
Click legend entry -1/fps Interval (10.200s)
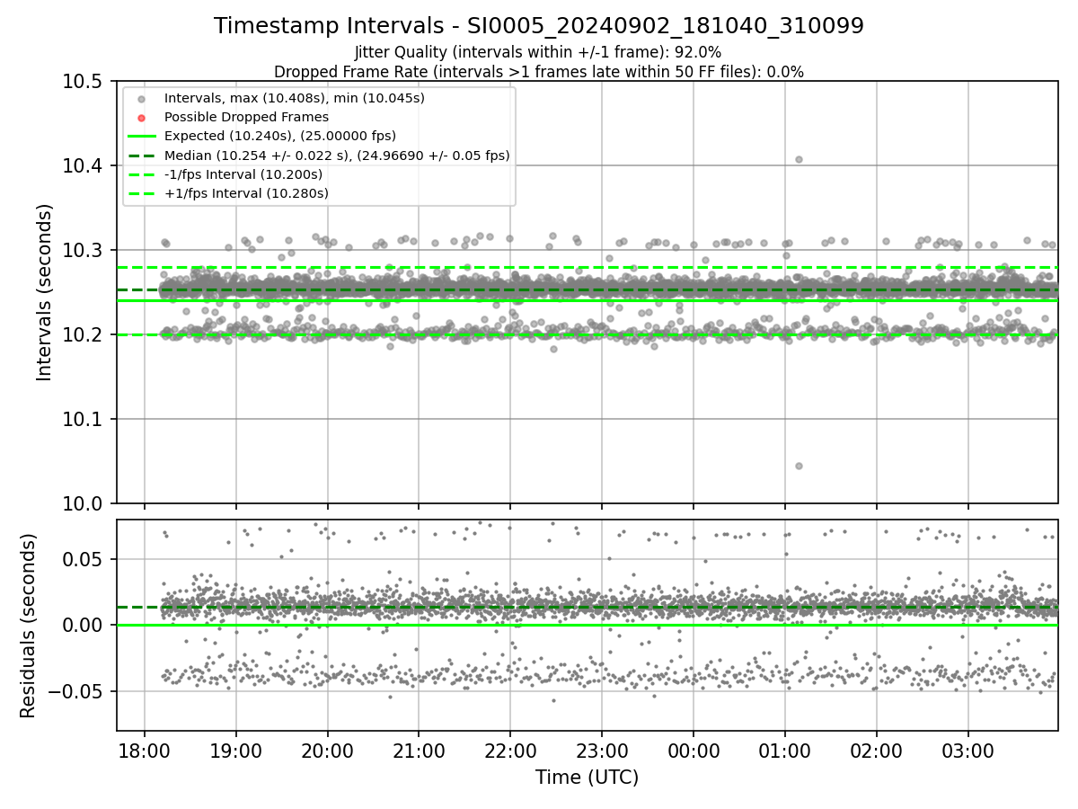point(243,174)
